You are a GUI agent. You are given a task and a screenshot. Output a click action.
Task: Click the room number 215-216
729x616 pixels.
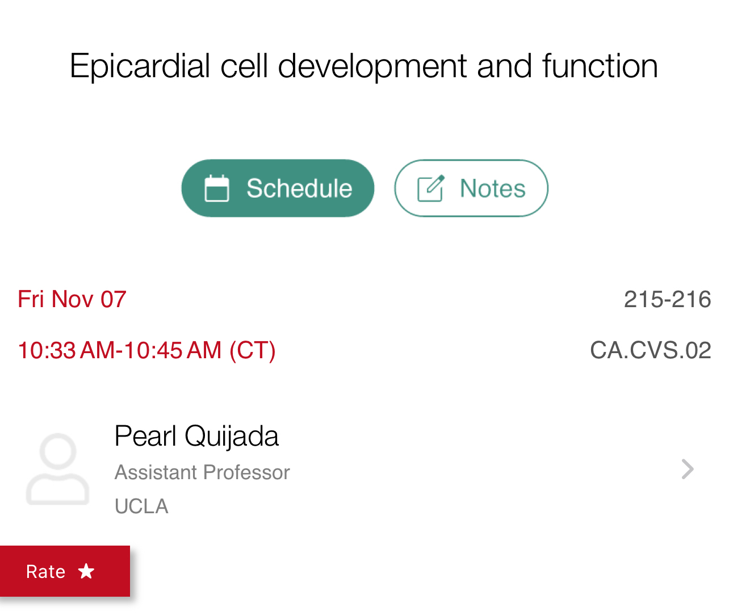pyautogui.click(x=667, y=299)
